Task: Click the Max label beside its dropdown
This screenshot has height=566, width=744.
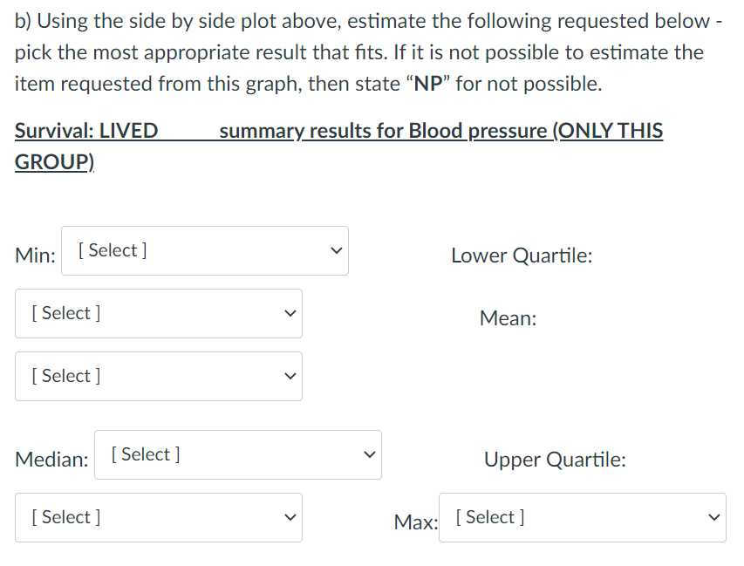Action: click(413, 522)
